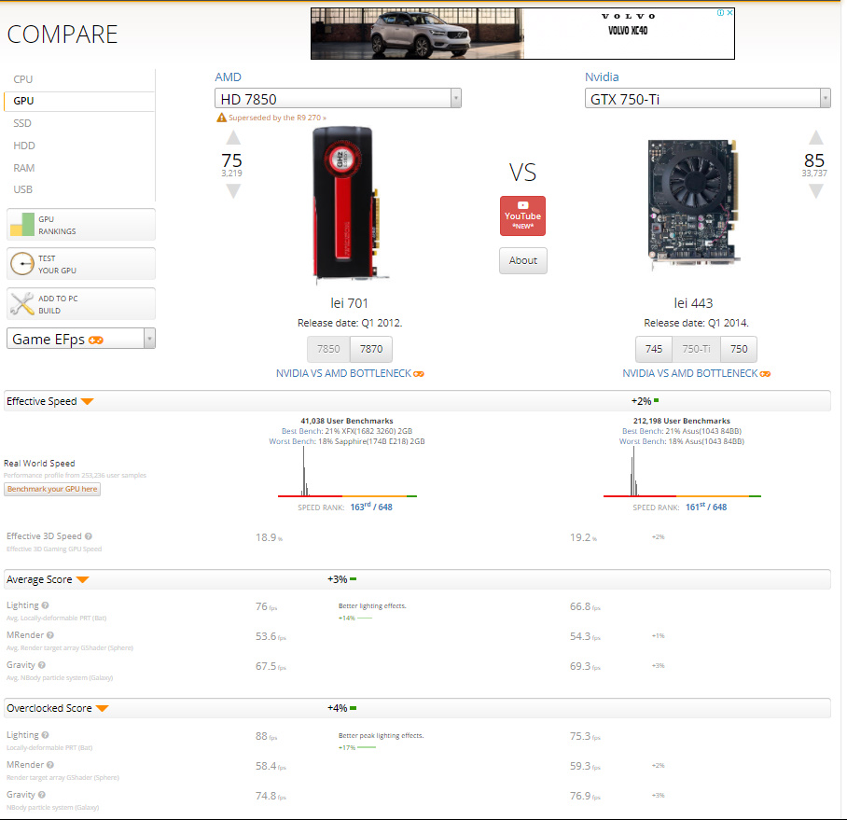The width and height of the screenshot is (847, 820).
Task: Click help icon beside Effective 3D Speed
Action: pos(89,536)
